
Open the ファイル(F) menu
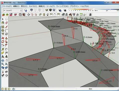click(x=7, y=6)
